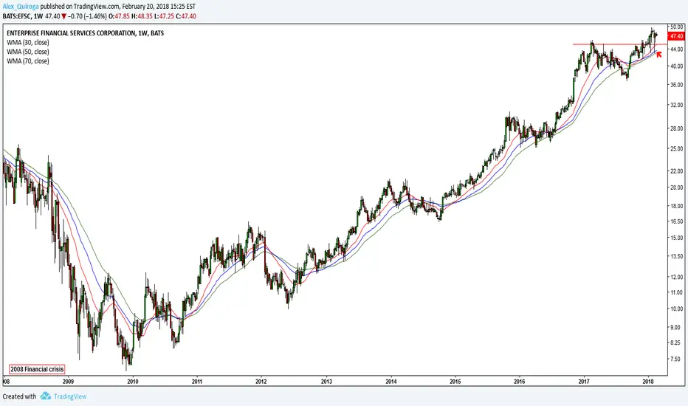Click the red horizontal resistance line
The image size is (688, 406).
pyautogui.click(x=619, y=44)
